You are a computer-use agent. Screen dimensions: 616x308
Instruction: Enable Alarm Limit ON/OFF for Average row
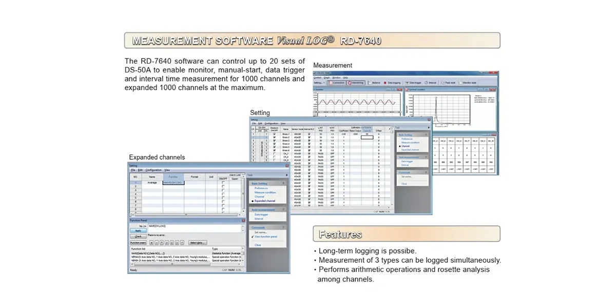click(x=223, y=183)
